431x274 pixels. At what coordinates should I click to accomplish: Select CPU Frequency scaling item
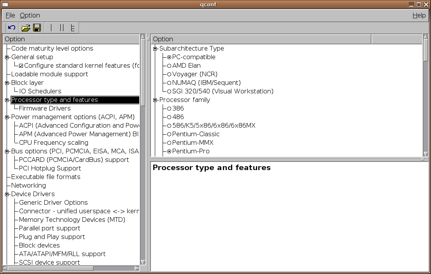click(x=54, y=142)
